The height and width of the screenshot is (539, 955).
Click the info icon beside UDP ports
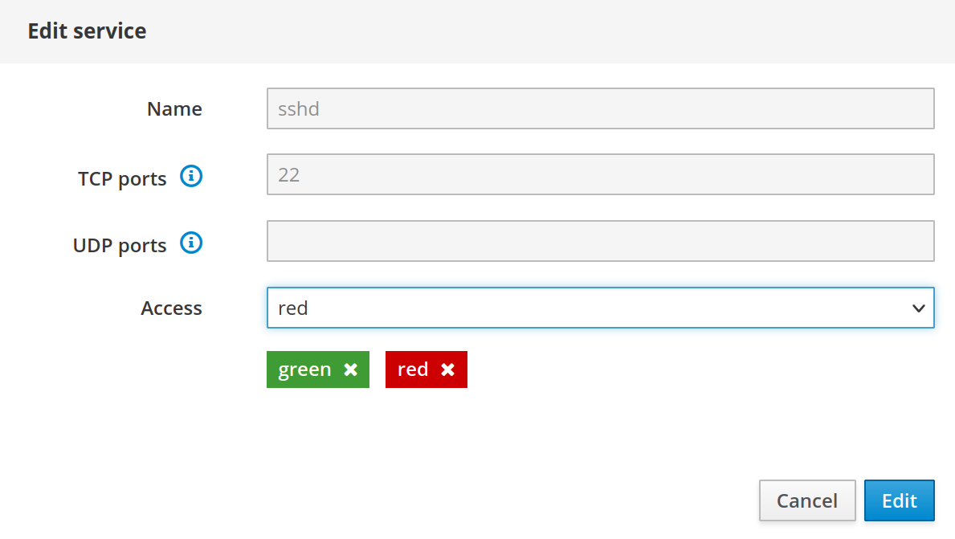[191, 243]
